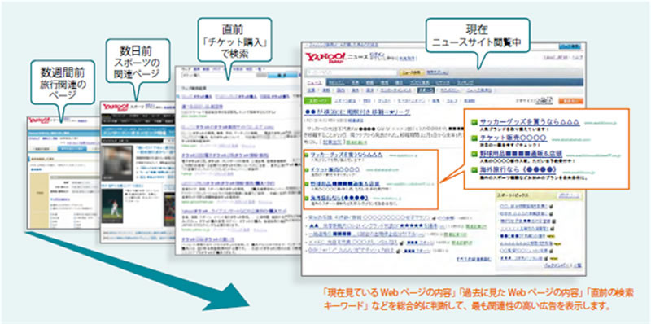Select the ニュース tab in the blue navigation bar
This screenshot has width=651, height=324.
click(x=314, y=82)
